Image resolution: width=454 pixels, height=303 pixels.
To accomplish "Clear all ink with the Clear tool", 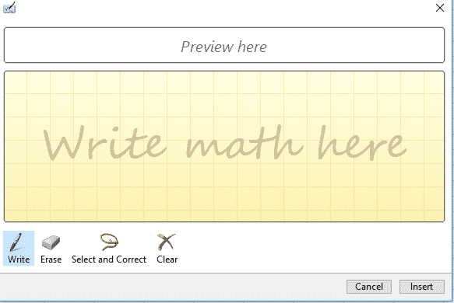I will (167, 249).
